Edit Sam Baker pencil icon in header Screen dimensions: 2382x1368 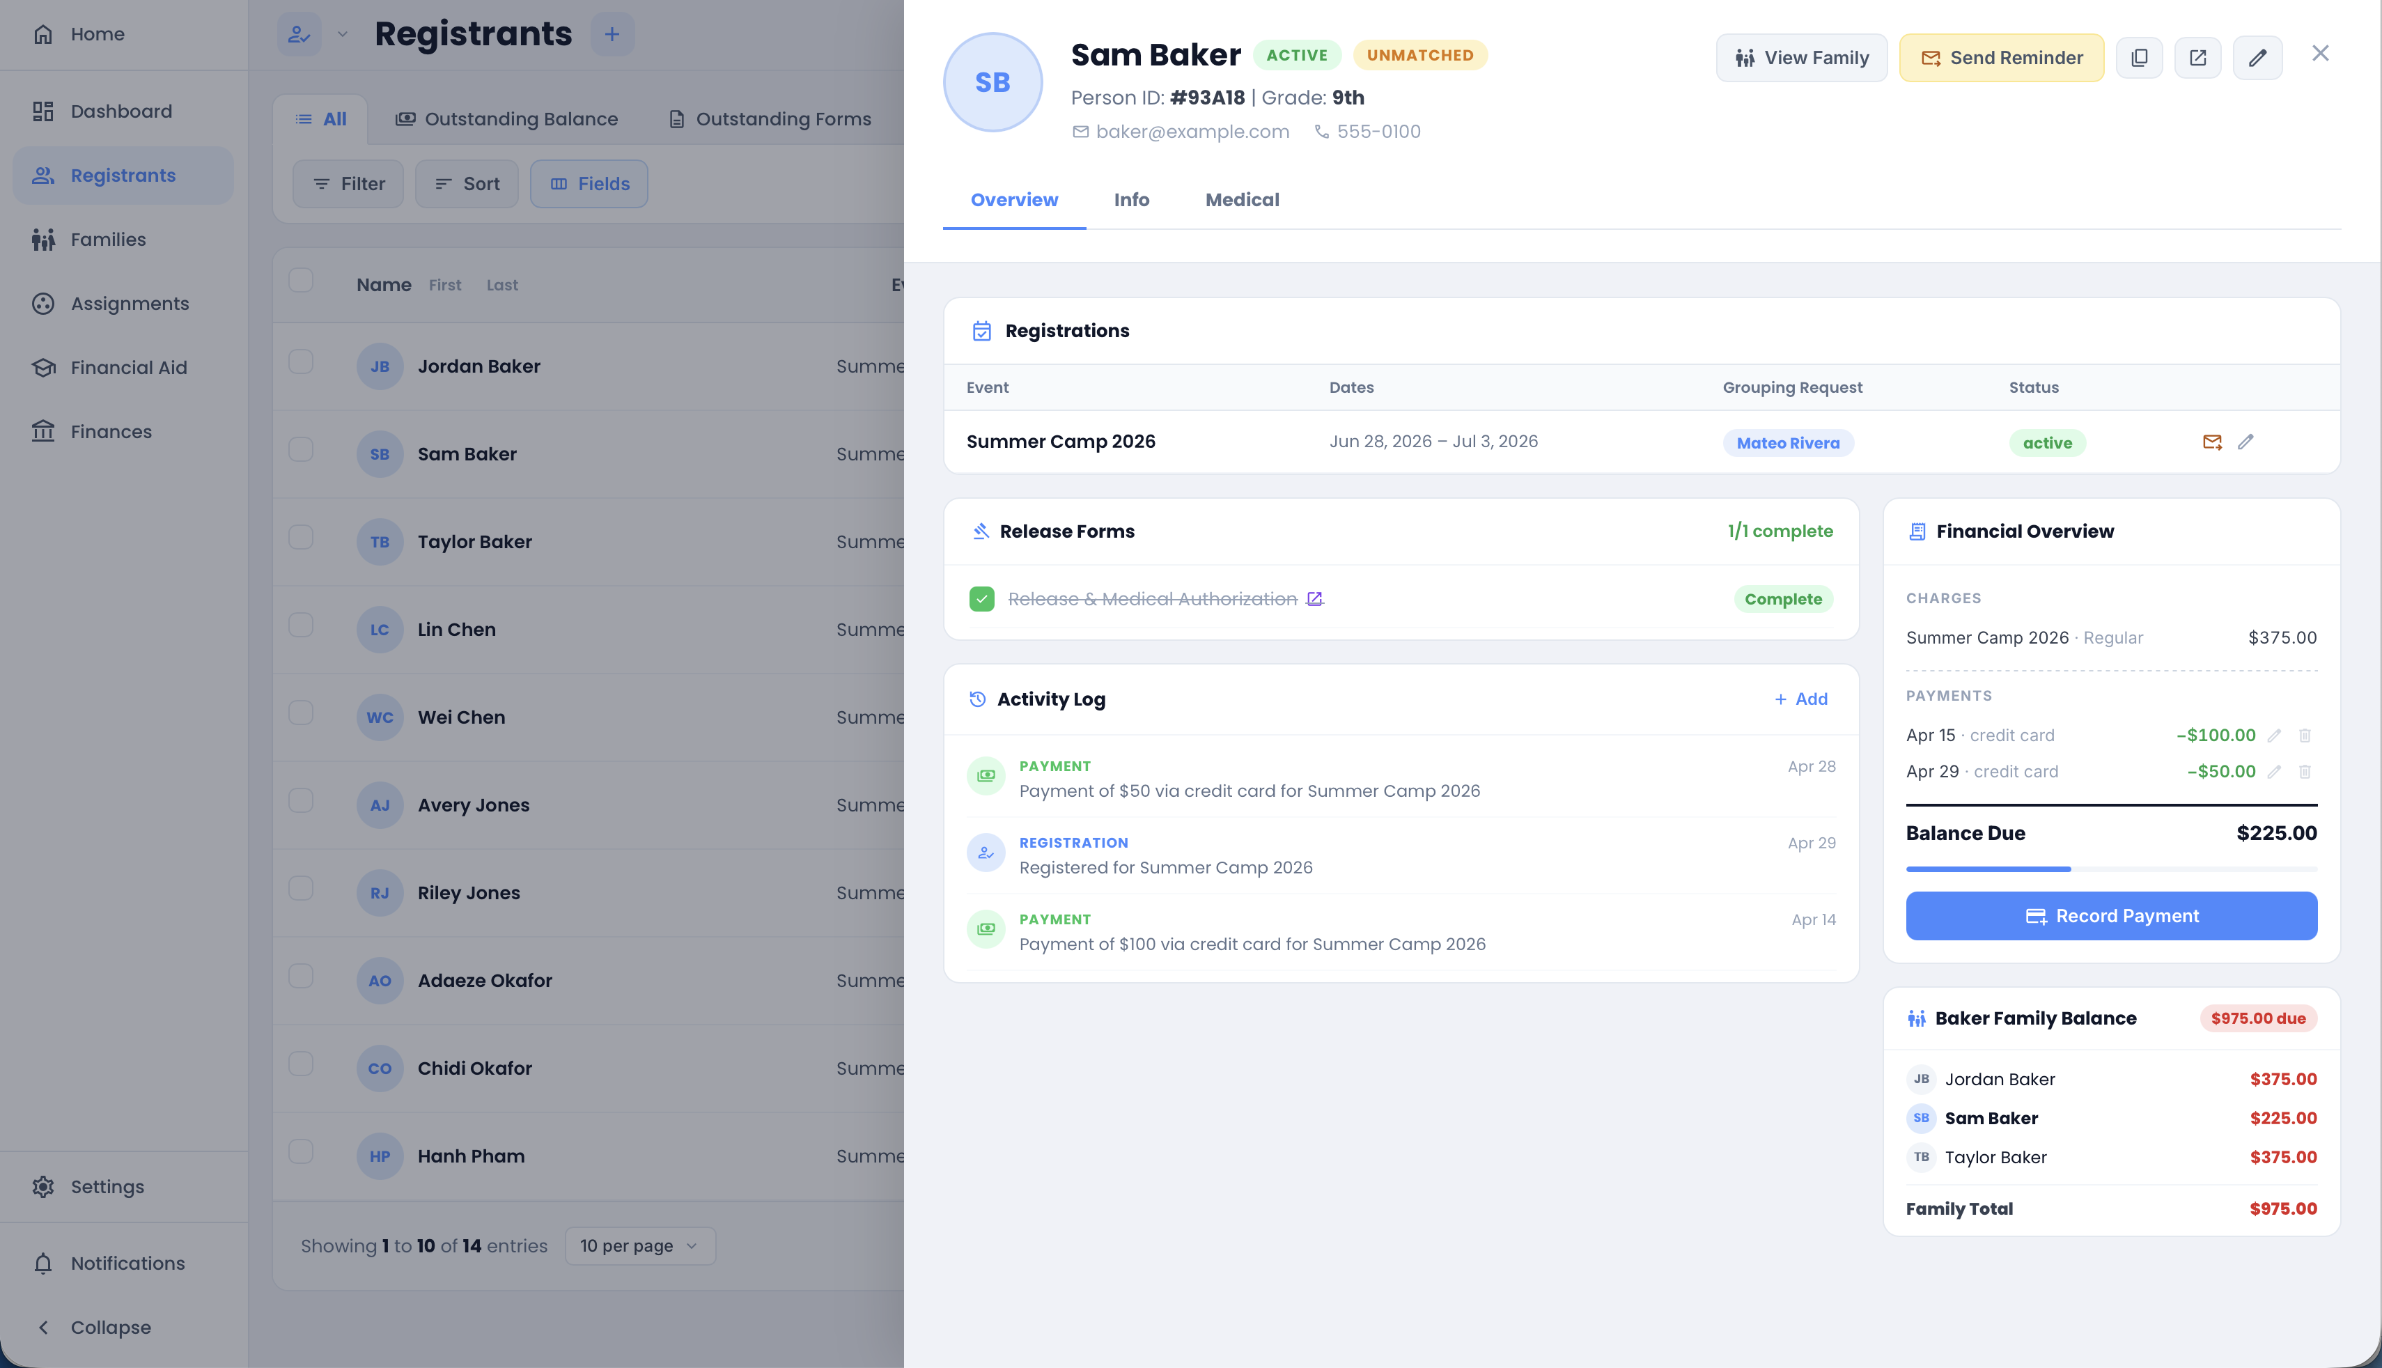(x=2258, y=59)
